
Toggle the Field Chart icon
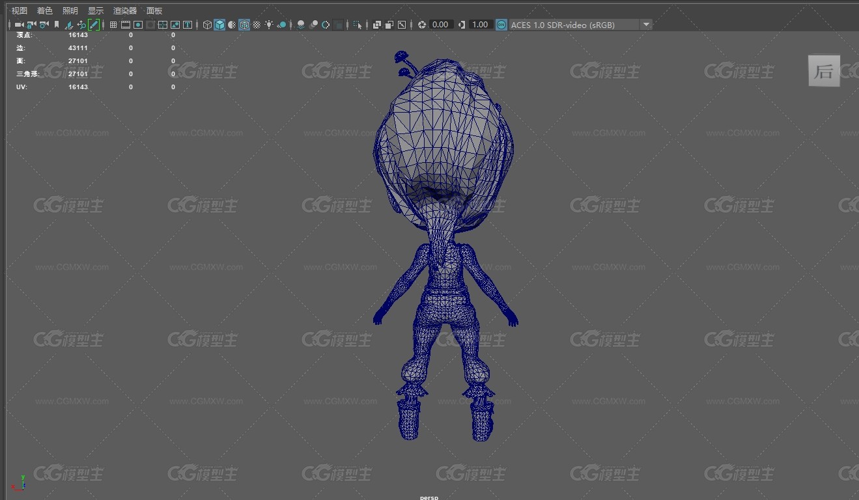[163, 25]
